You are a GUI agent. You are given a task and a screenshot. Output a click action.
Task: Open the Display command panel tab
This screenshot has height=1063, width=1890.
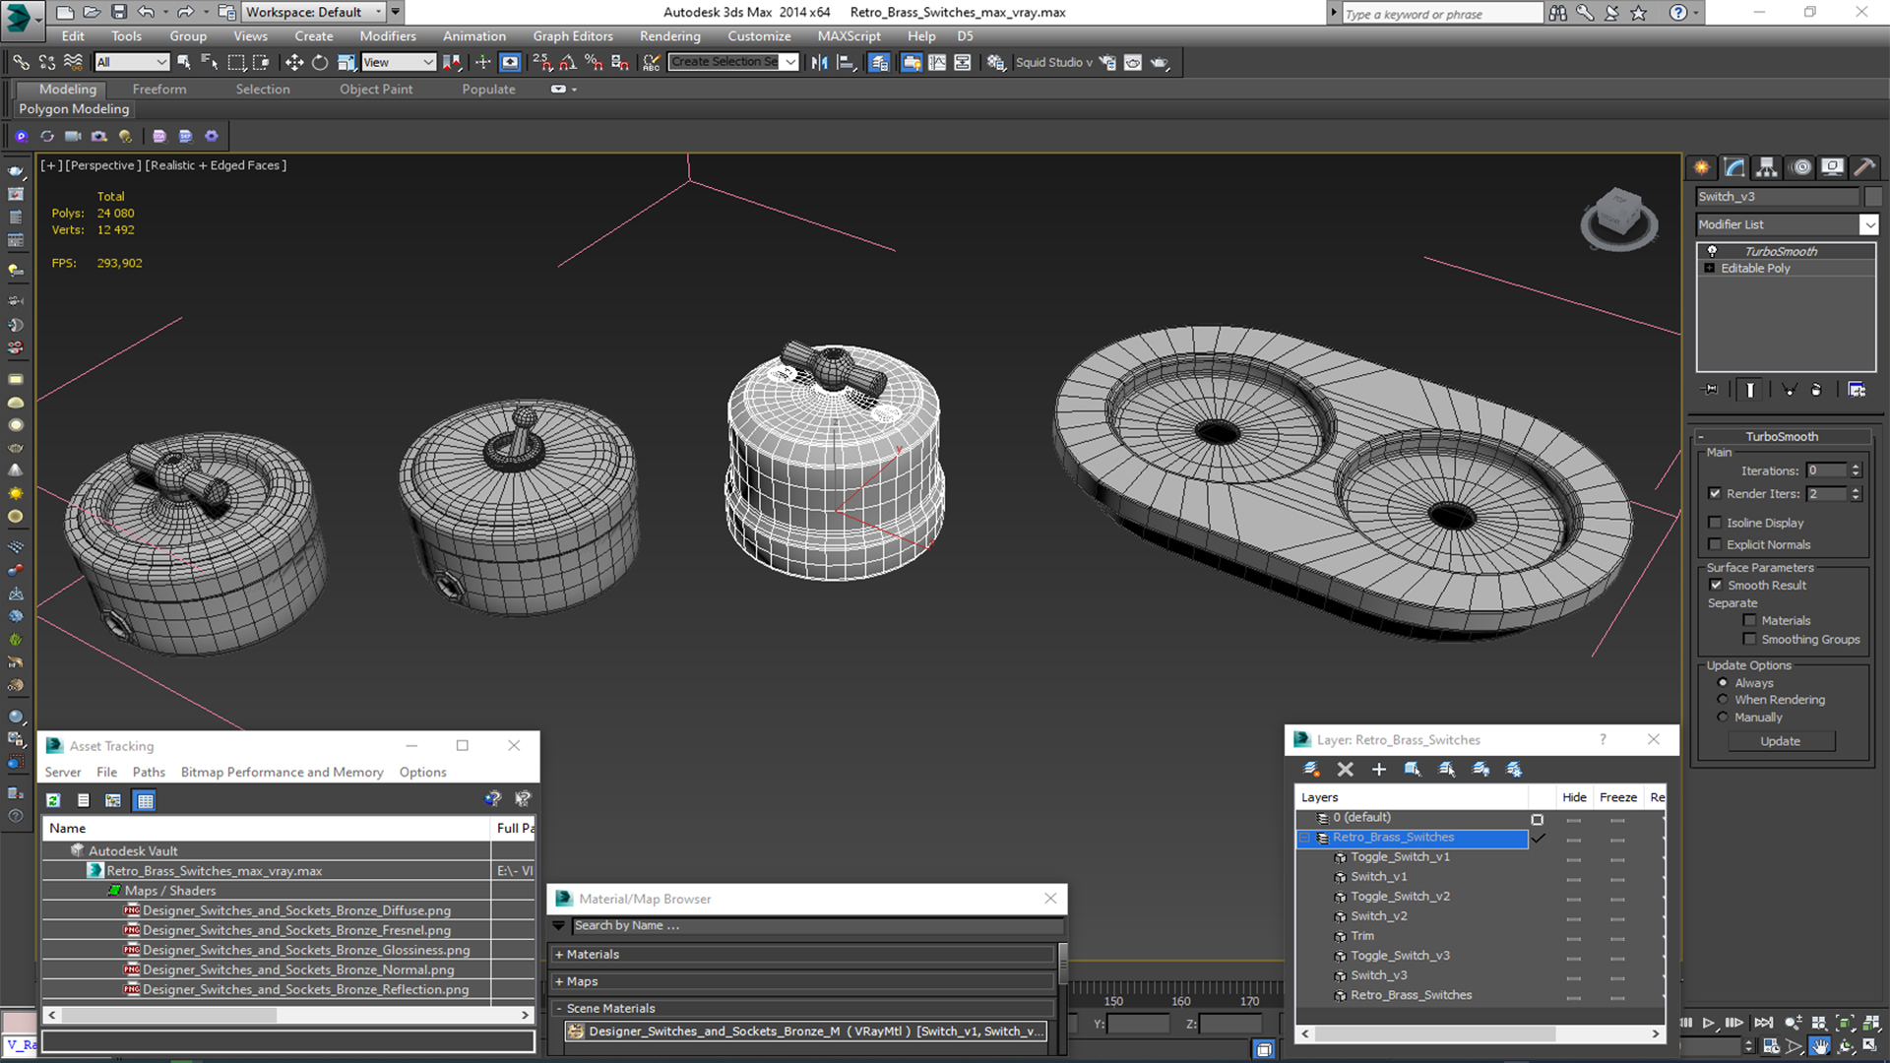[x=1832, y=167]
